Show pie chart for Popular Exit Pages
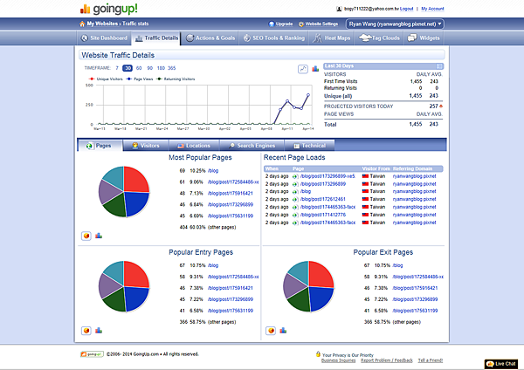 pyautogui.click(x=271, y=331)
